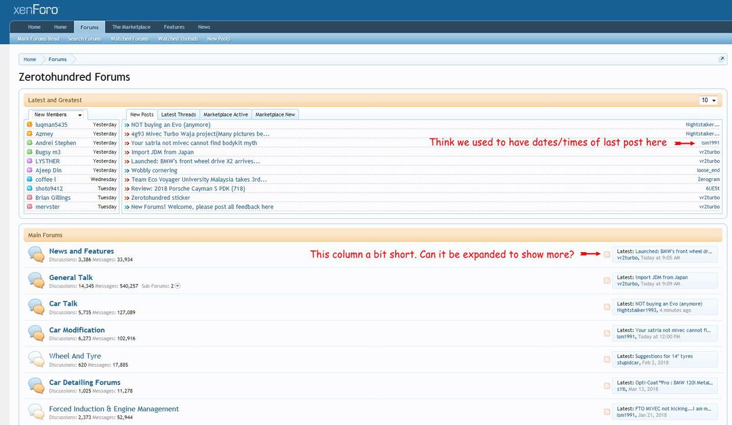The height and width of the screenshot is (425, 732).
Task: Click the RSS icon for Car Detailing Forums
Action: pyautogui.click(x=607, y=386)
